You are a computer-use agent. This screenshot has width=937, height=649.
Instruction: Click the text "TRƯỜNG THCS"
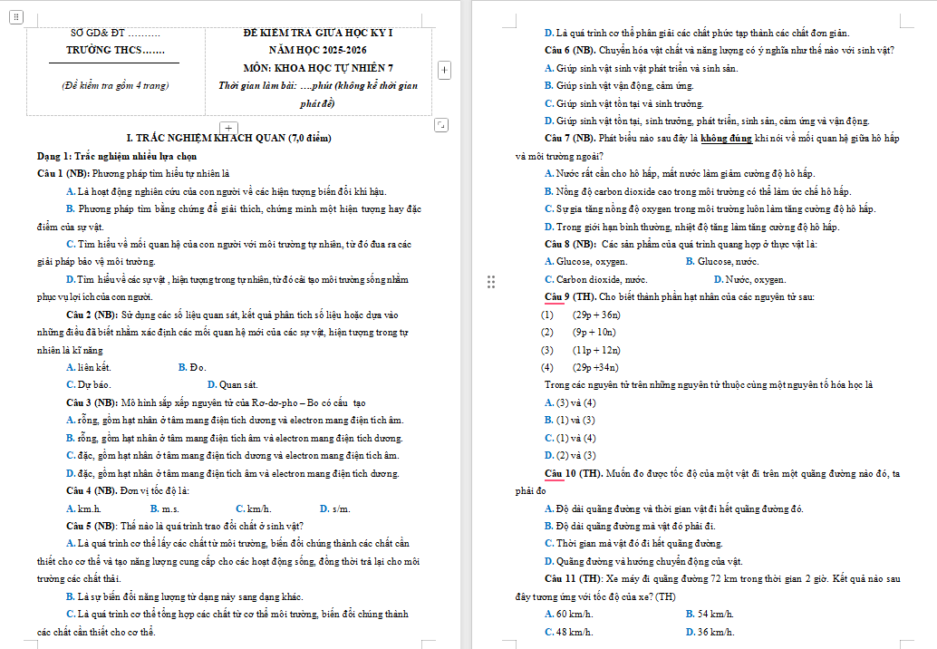point(104,50)
